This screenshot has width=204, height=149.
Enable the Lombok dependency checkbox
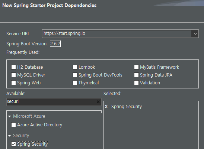click(x=75, y=67)
